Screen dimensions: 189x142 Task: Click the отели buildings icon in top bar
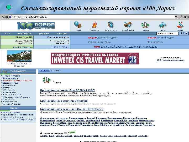point(145,25)
